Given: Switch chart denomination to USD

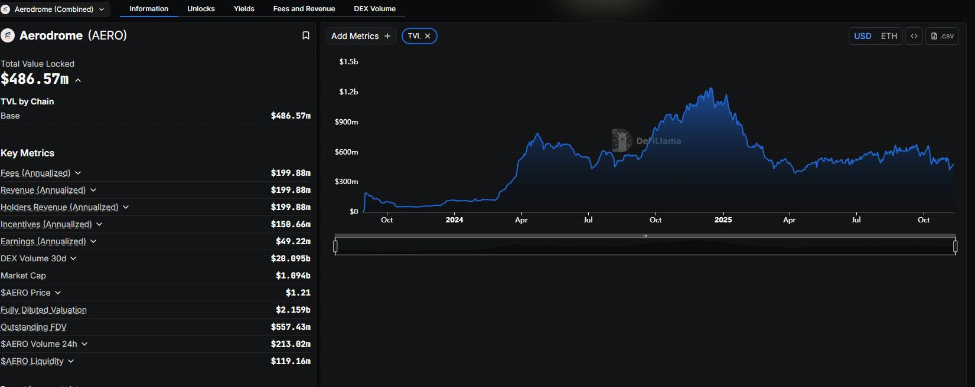Looking at the screenshot, I should coord(862,36).
